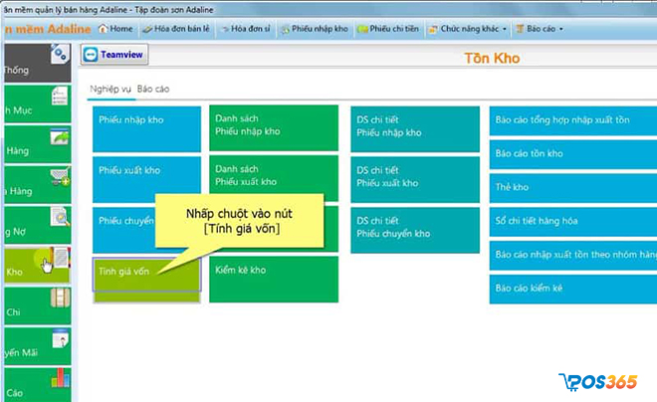Expand the Chức năng khác dropdown

[460, 29]
